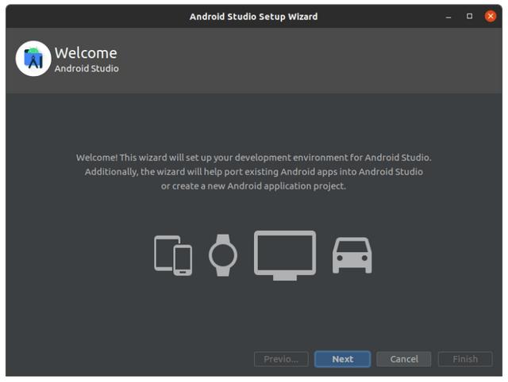
Task: Click the greyed-out Previous button
Action: 281,359
